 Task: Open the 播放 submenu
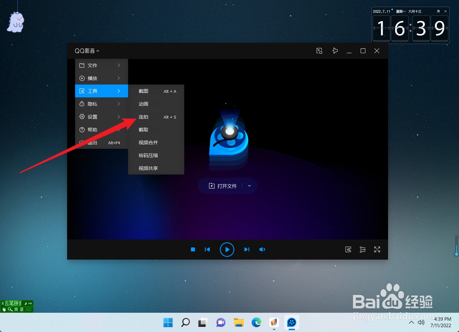(101, 78)
